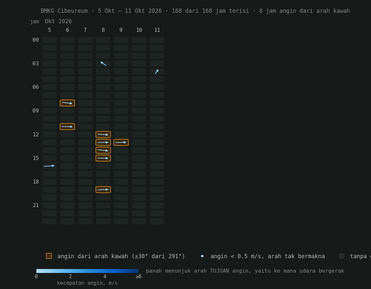Click the day column header '9'
This screenshot has height=289, width=371.
pos(121,30)
